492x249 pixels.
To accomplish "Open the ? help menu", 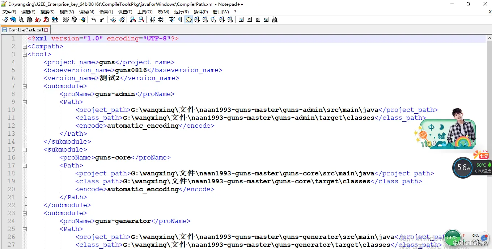I will tap(235, 12).
